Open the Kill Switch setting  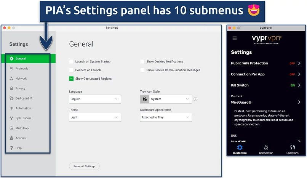(266, 85)
